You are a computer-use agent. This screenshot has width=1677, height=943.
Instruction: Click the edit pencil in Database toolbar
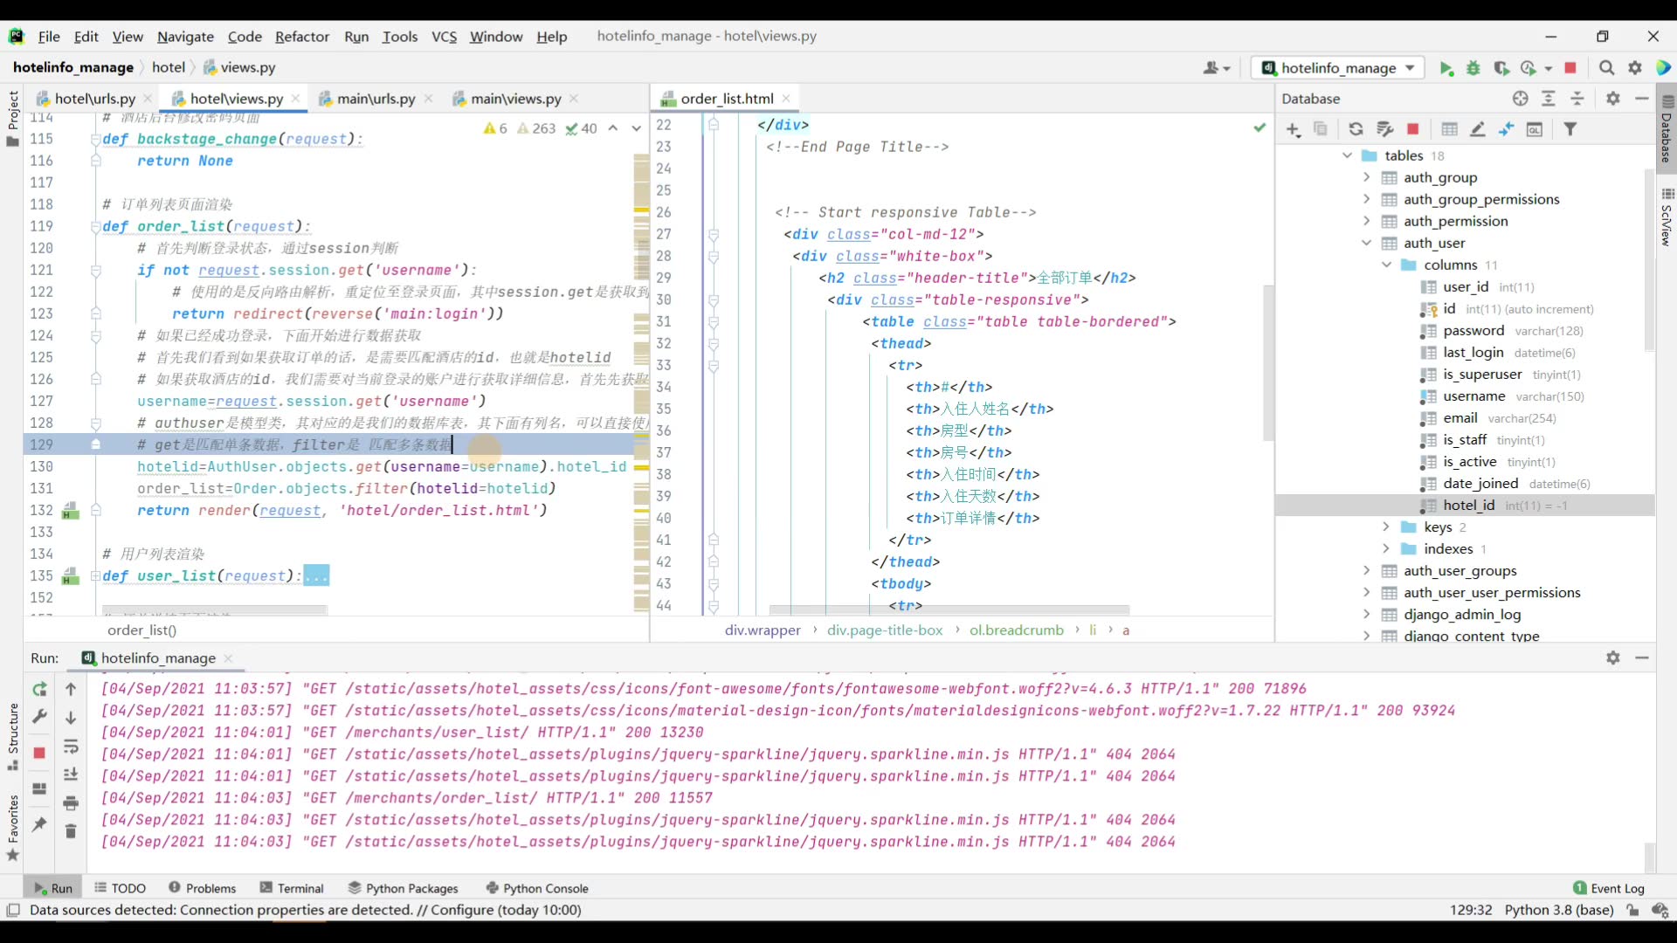1478,129
